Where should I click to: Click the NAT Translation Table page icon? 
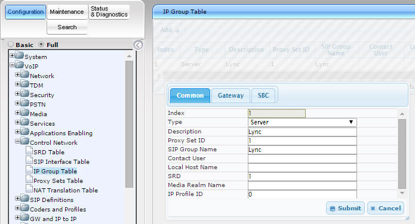[x=29, y=189]
